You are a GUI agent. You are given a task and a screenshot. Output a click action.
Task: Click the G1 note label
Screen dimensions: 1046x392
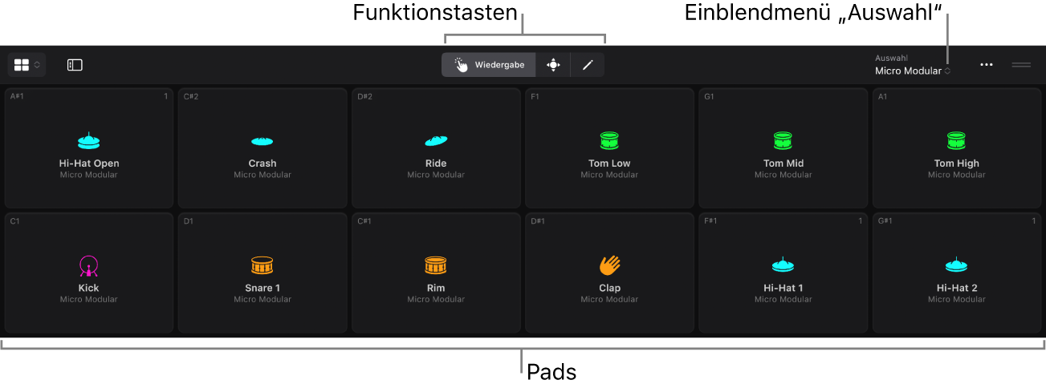[x=710, y=96]
